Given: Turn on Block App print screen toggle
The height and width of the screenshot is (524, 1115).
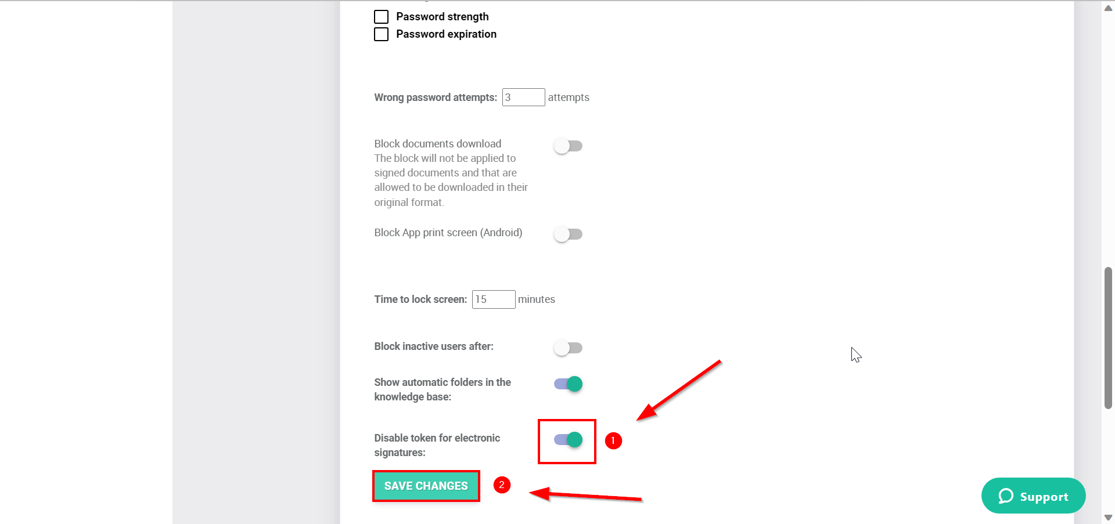Looking at the screenshot, I should pyautogui.click(x=568, y=234).
